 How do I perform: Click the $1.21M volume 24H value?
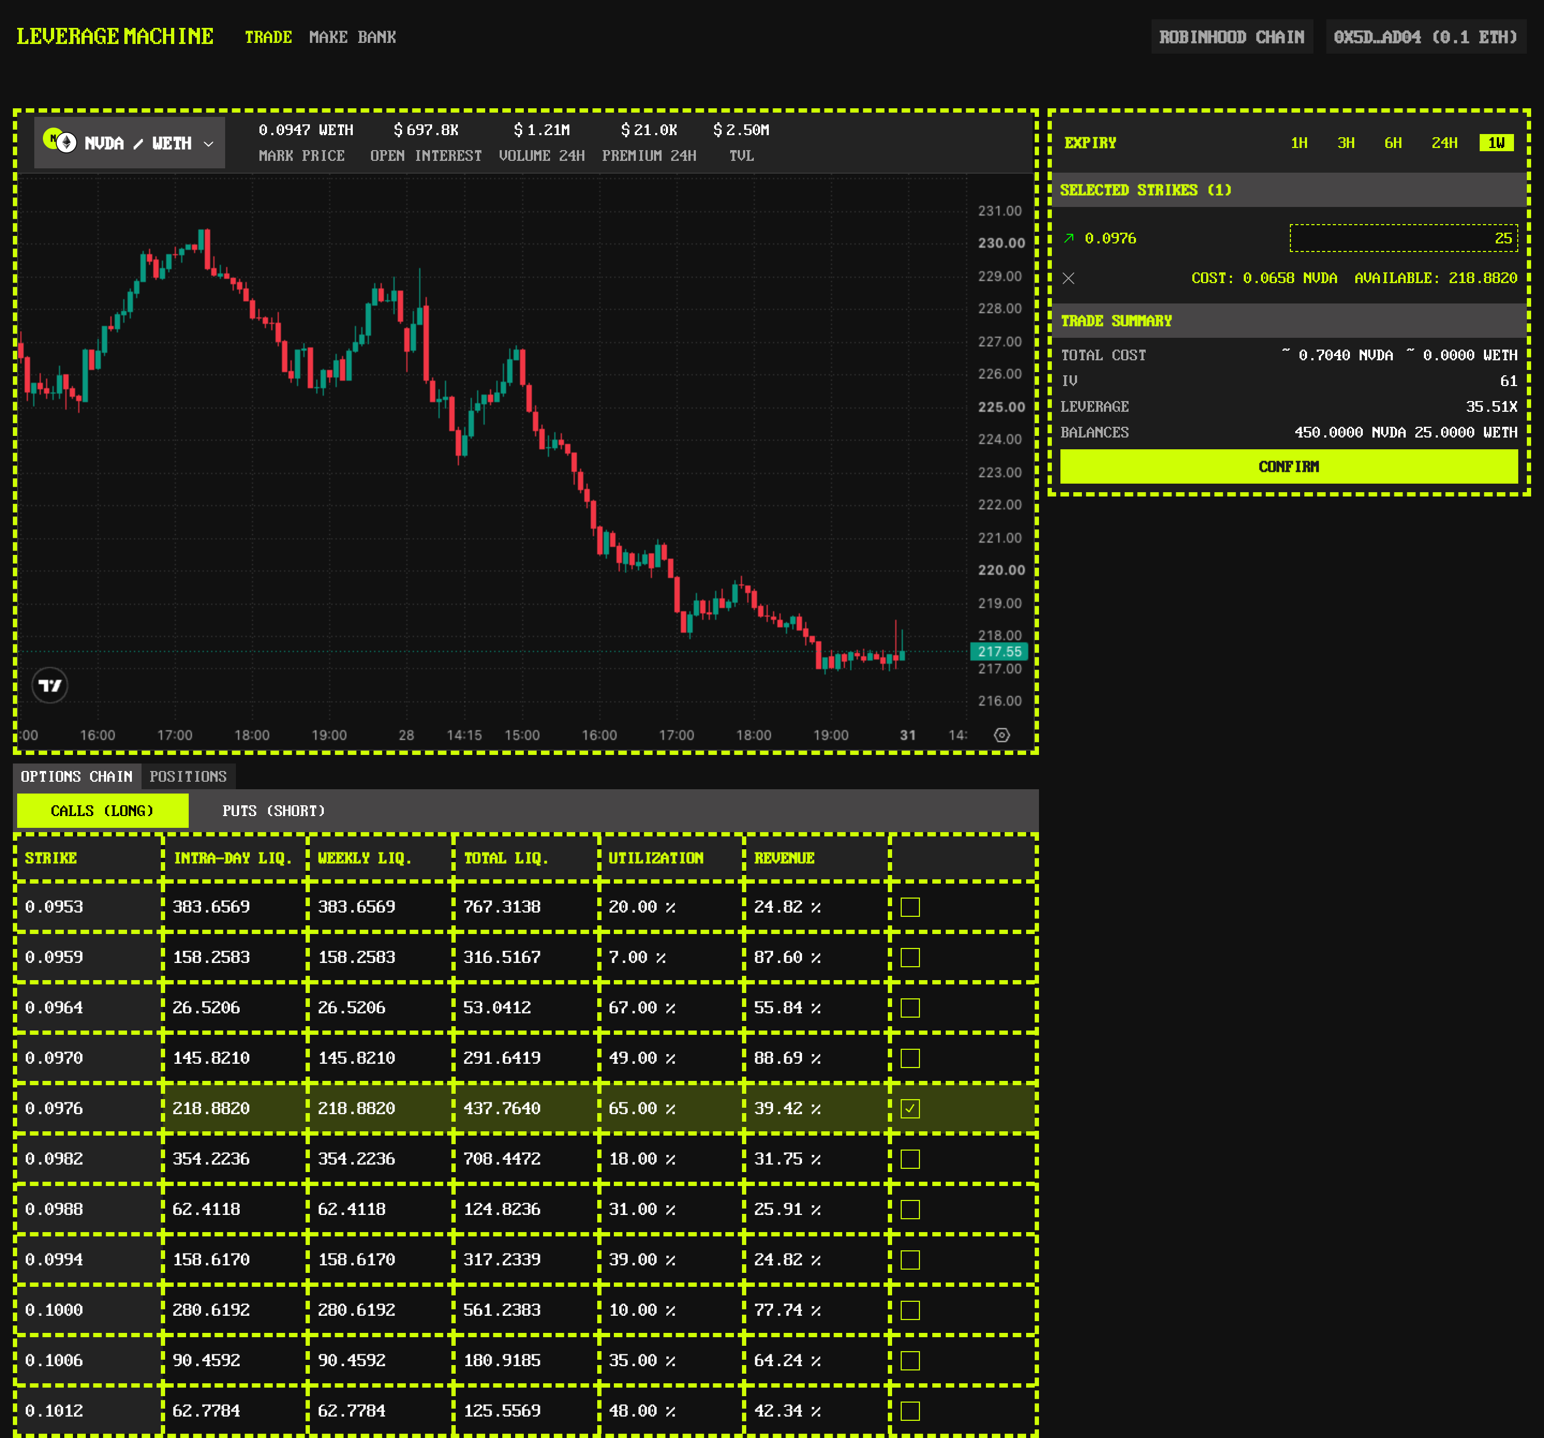click(541, 130)
